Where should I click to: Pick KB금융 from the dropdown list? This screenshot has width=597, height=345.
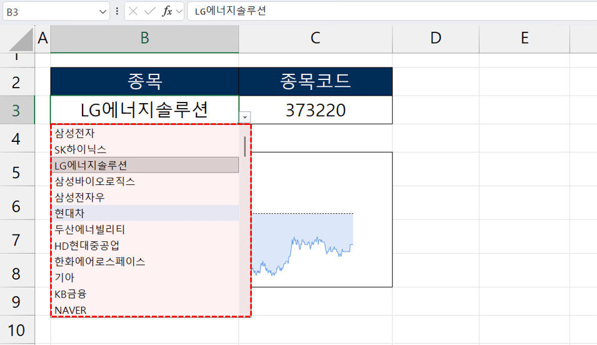[145, 294]
